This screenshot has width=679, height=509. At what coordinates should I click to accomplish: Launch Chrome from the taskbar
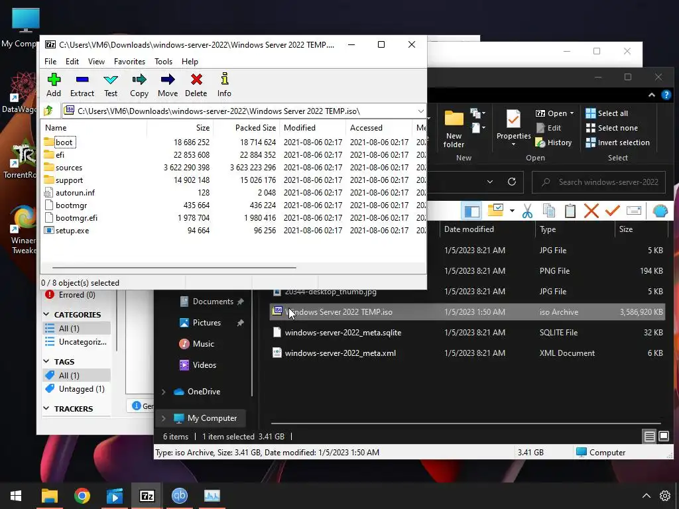pyautogui.click(x=82, y=496)
